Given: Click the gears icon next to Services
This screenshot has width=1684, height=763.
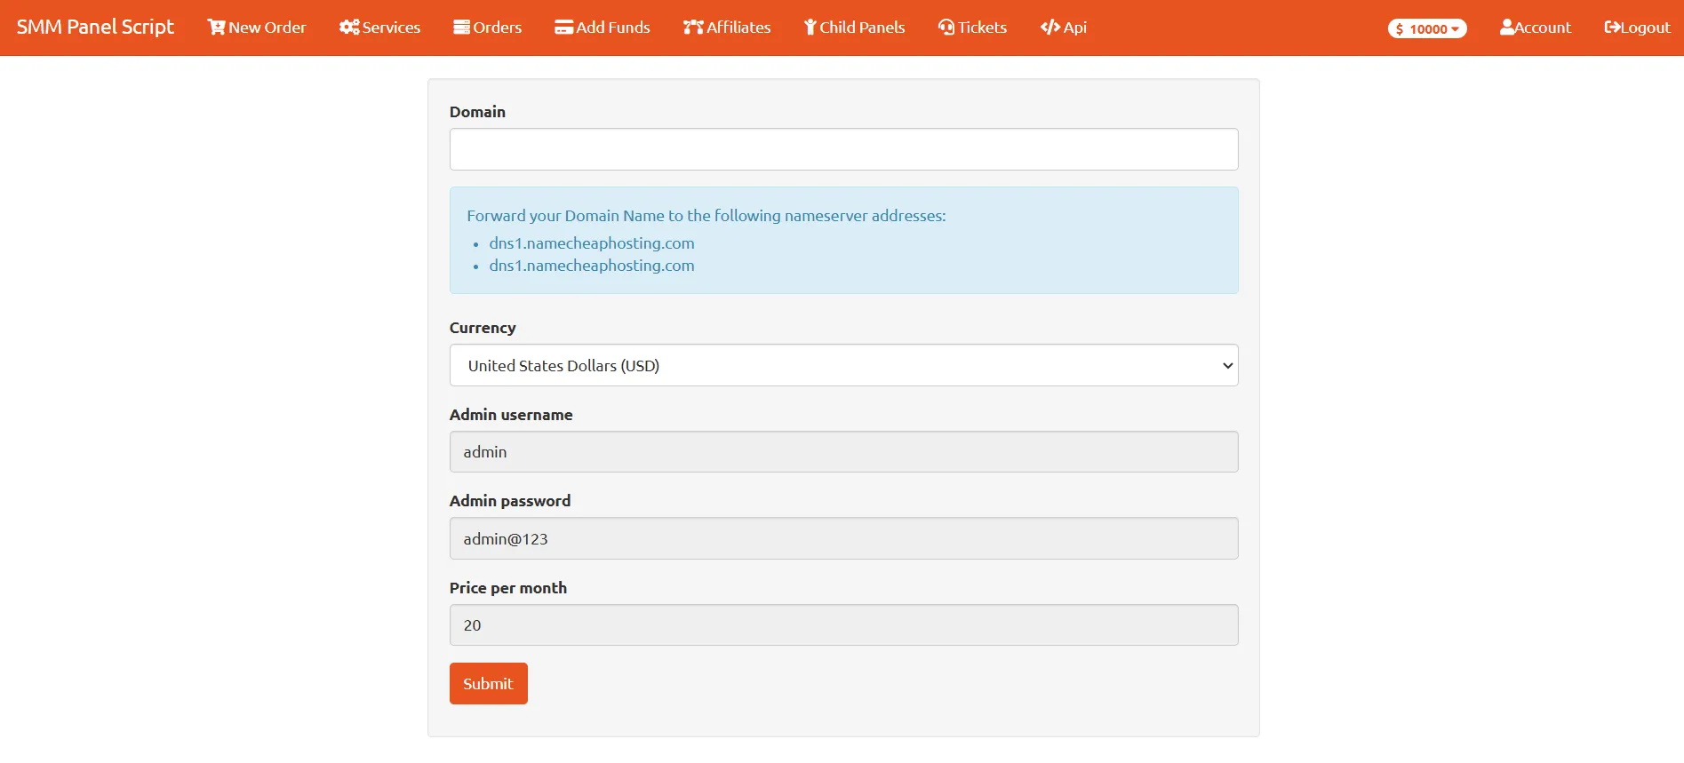Looking at the screenshot, I should click(x=349, y=28).
